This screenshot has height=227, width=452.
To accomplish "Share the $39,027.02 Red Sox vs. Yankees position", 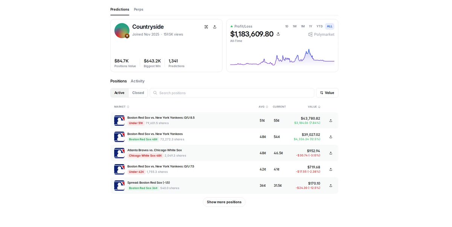I will tap(331, 137).
